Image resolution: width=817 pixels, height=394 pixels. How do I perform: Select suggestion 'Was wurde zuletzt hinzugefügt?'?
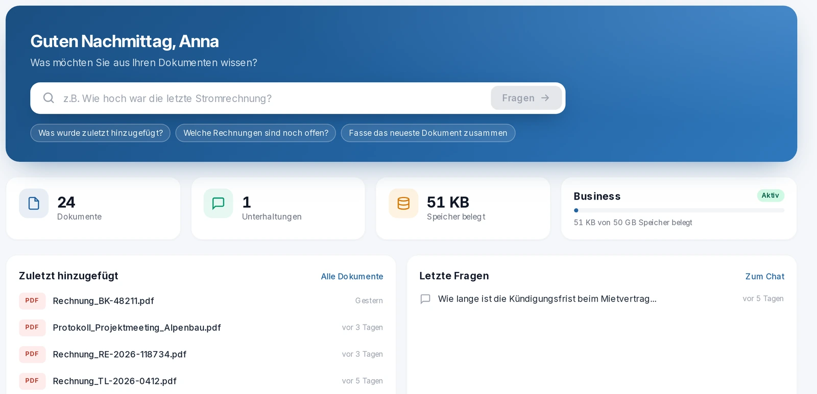(101, 133)
